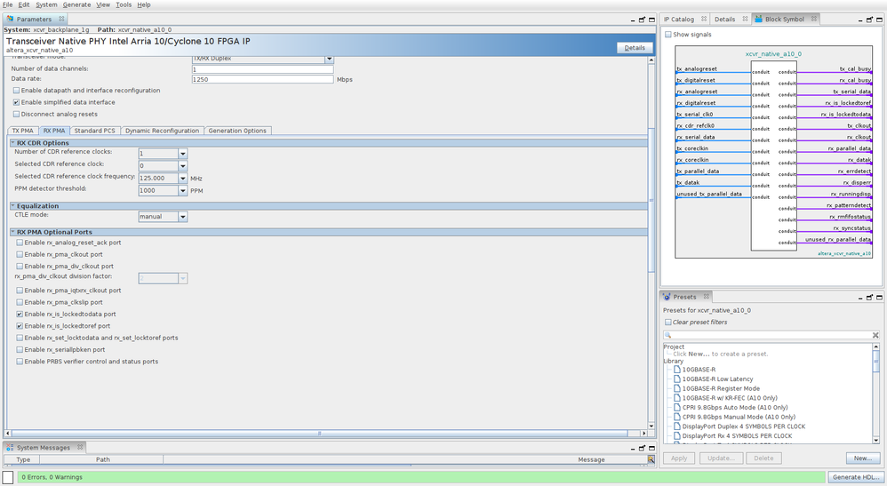Viewport: 887px width, 486px height.
Task: Click the New... preset button
Action: coord(863,458)
